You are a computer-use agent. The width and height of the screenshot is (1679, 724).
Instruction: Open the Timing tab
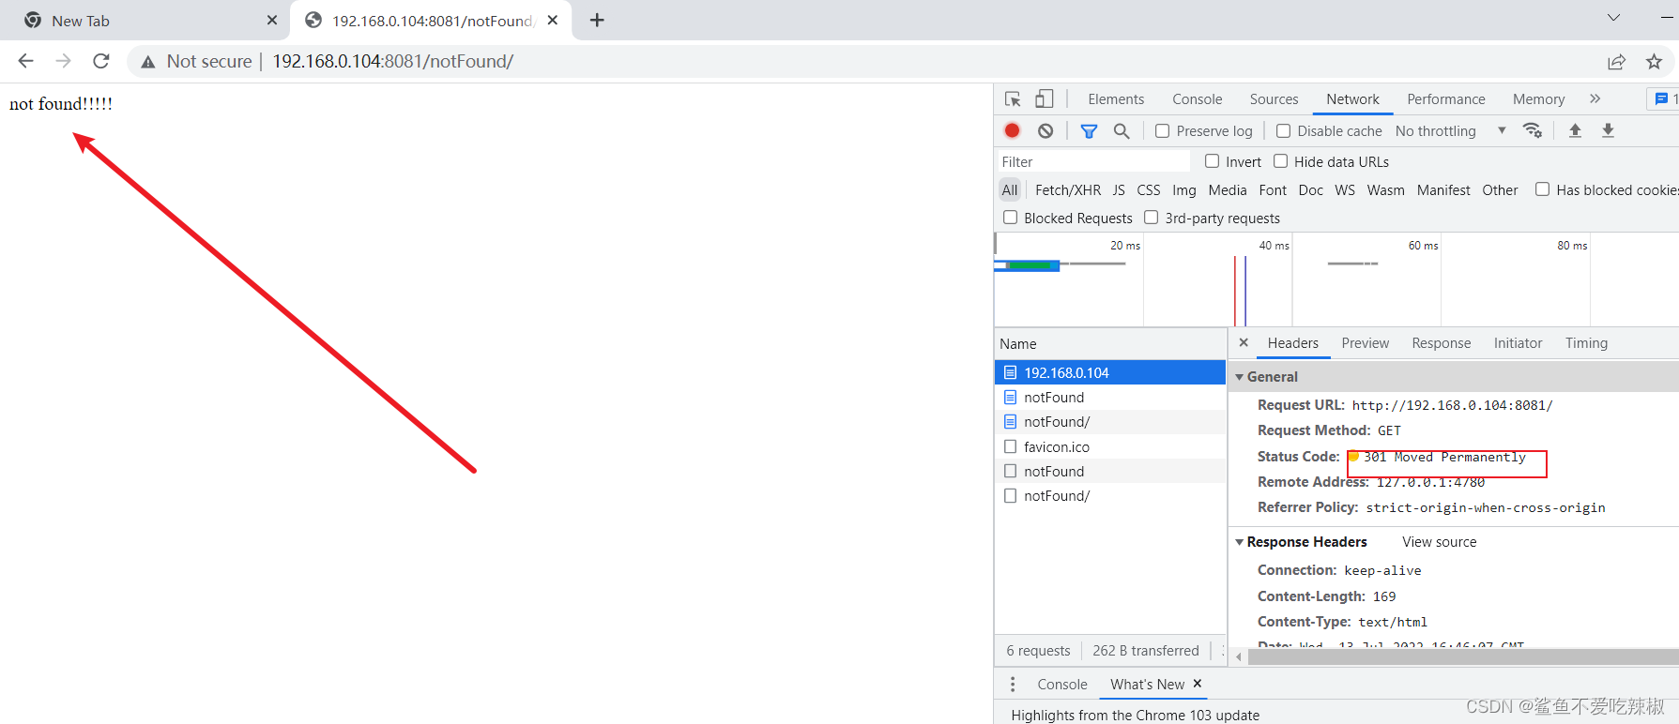1586,343
